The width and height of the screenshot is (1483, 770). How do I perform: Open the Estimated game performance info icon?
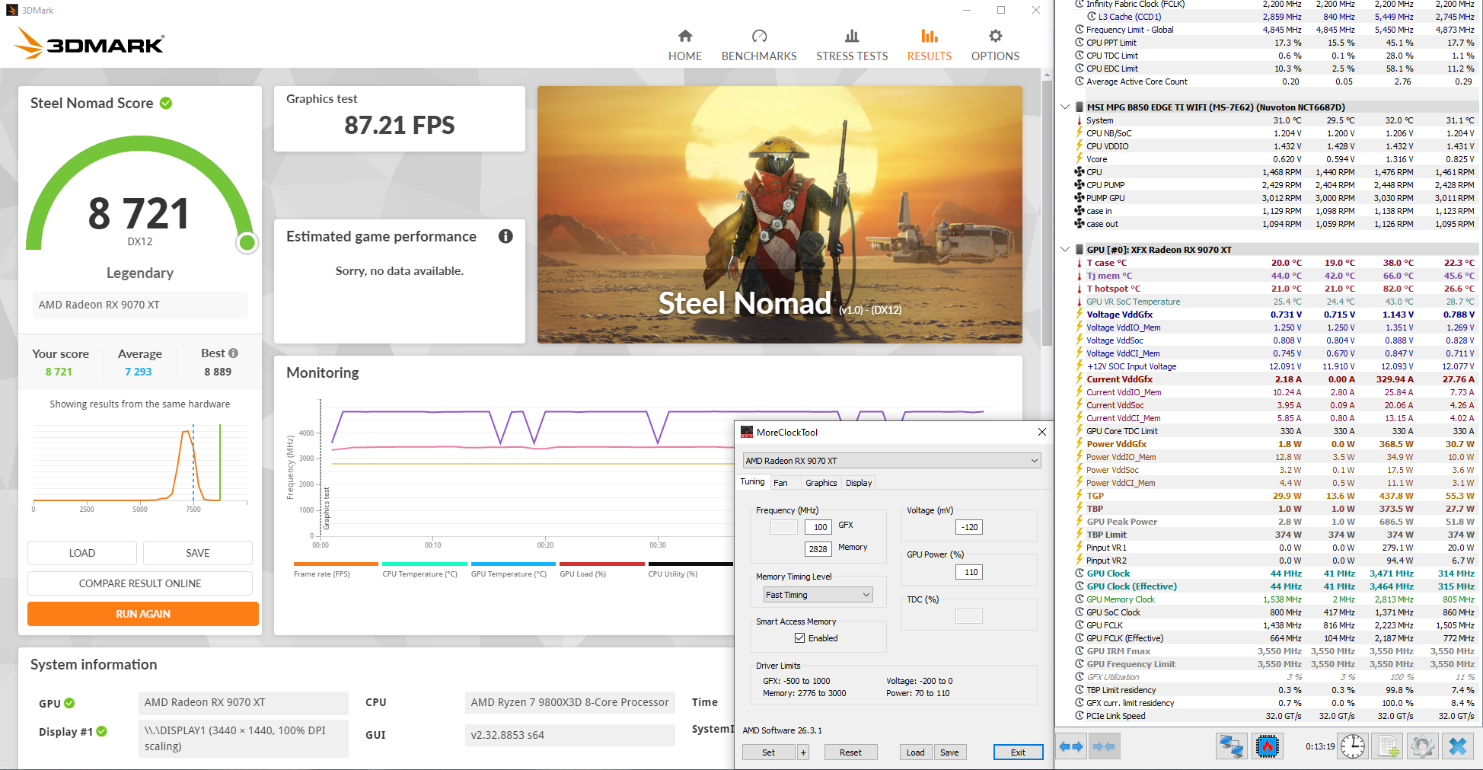click(505, 236)
